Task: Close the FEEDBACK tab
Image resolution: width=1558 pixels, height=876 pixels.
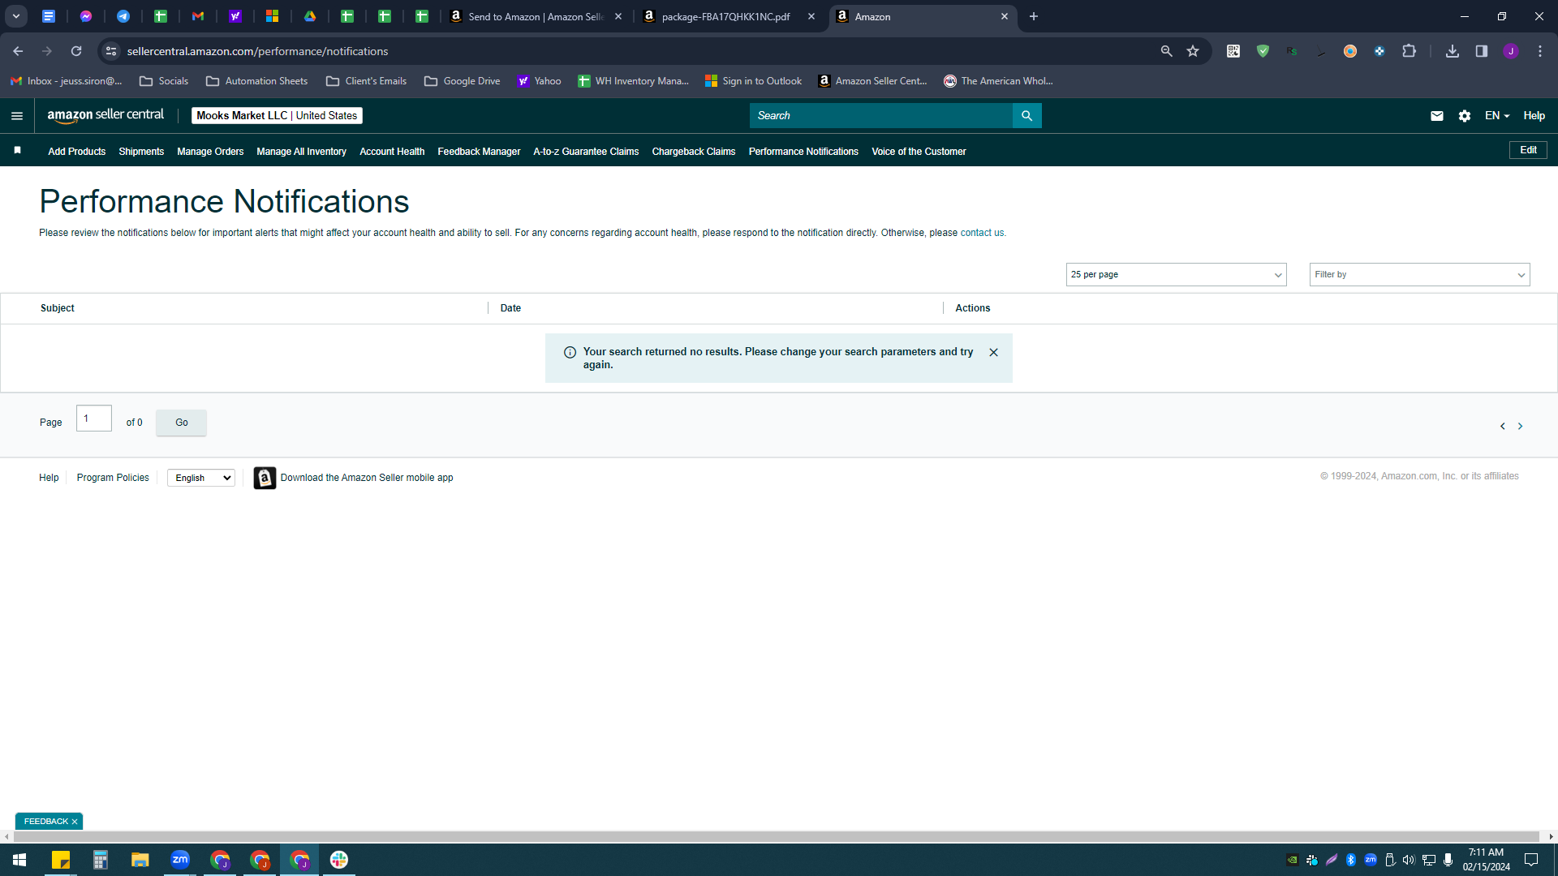Action: click(75, 822)
